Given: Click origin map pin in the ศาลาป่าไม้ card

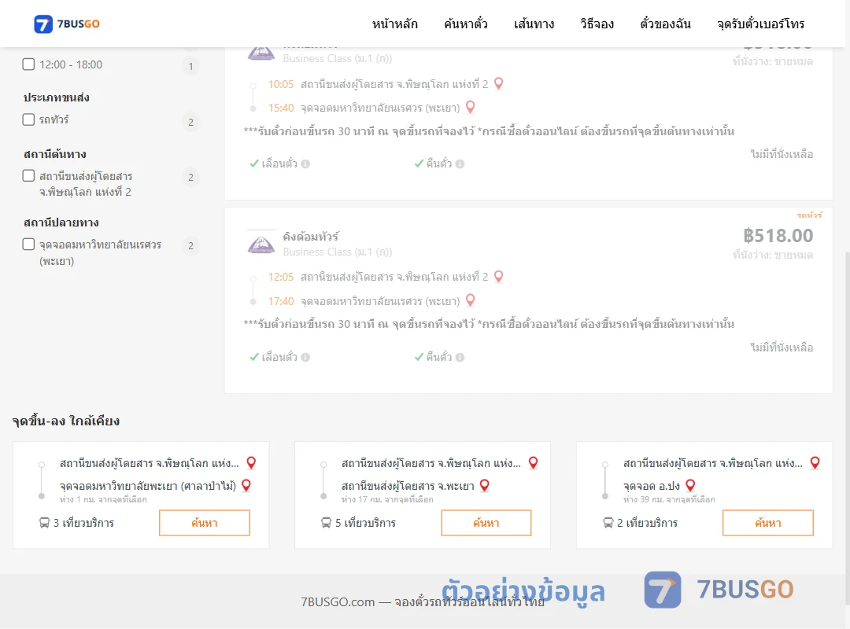Looking at the screenshot, I should 251,462.
